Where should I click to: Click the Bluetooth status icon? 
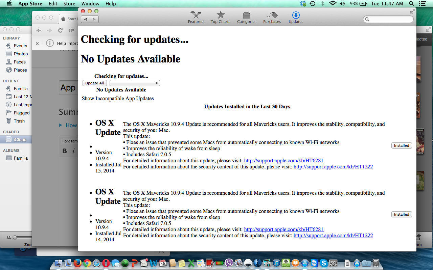point(323,4)
